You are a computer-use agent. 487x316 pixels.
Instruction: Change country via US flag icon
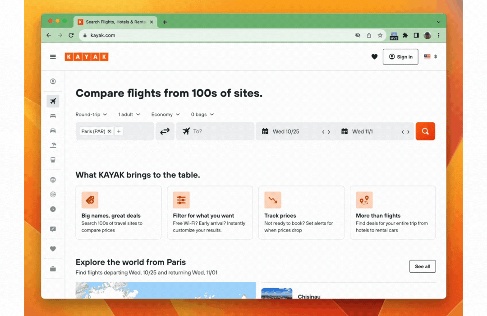click(x=427, y=56)
